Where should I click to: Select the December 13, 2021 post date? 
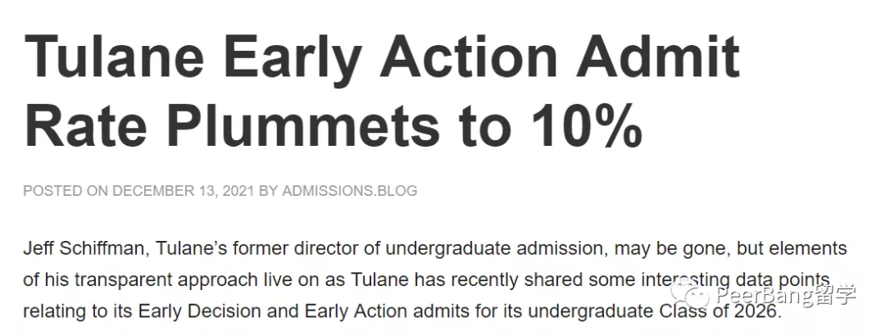(x=184, y=191)
